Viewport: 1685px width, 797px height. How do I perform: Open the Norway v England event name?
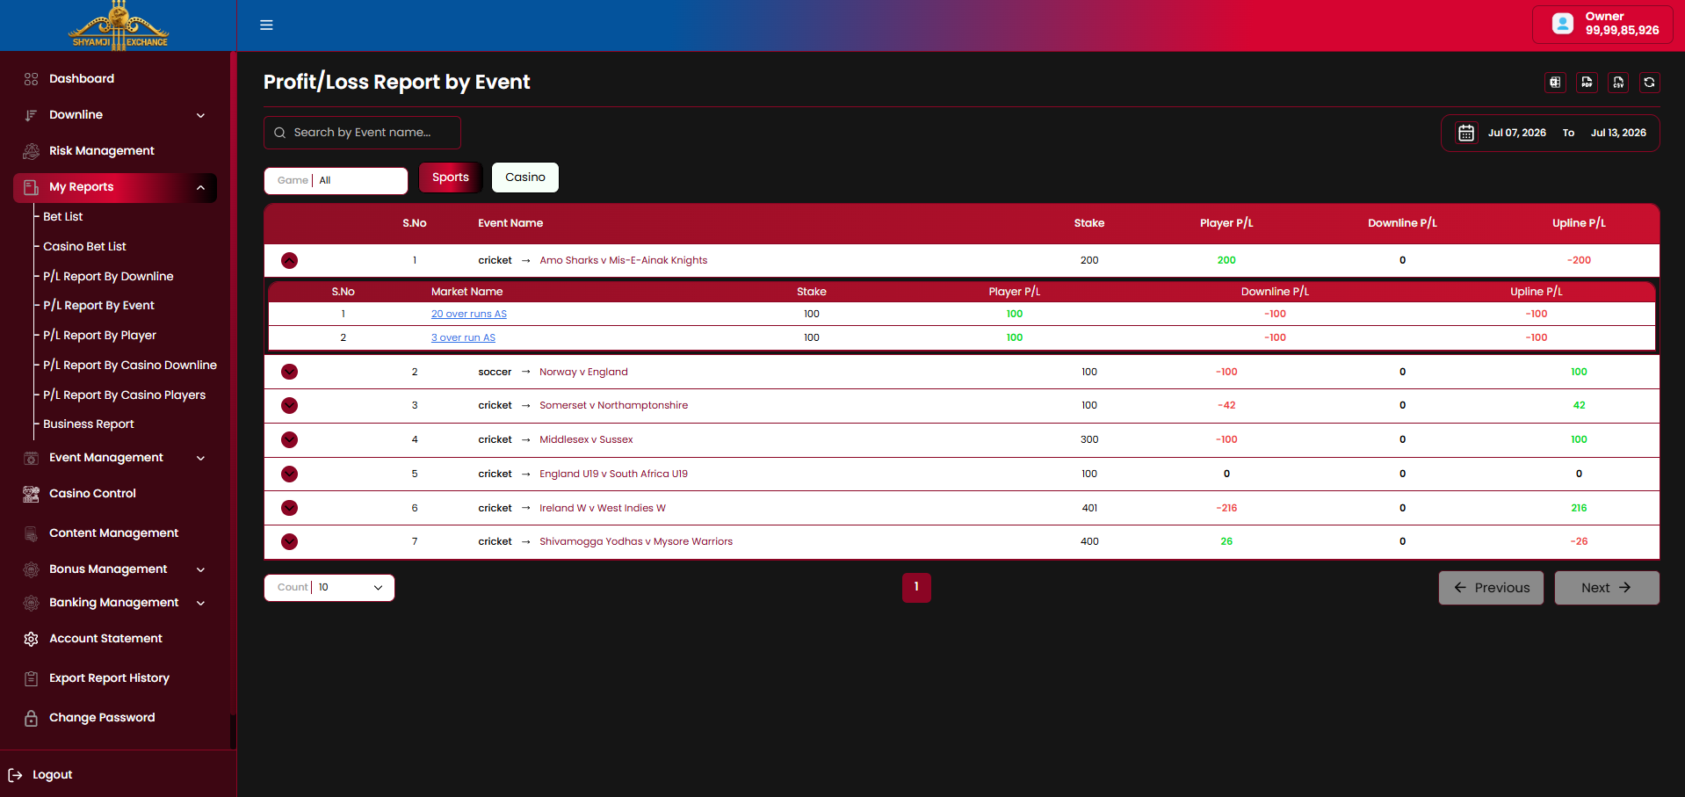pos(583,372)
